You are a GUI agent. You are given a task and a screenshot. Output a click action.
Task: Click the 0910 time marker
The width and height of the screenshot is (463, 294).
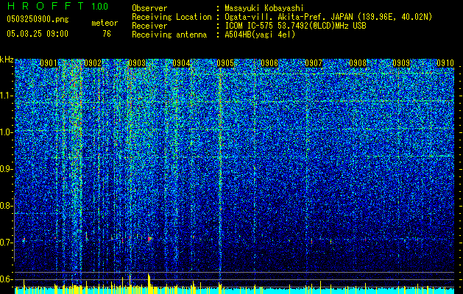click(x=445, y=63)
